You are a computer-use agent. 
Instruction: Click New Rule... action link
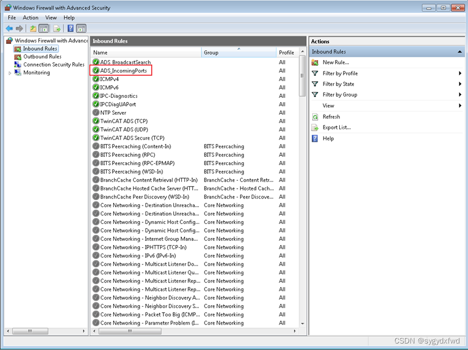click(336, 62)
